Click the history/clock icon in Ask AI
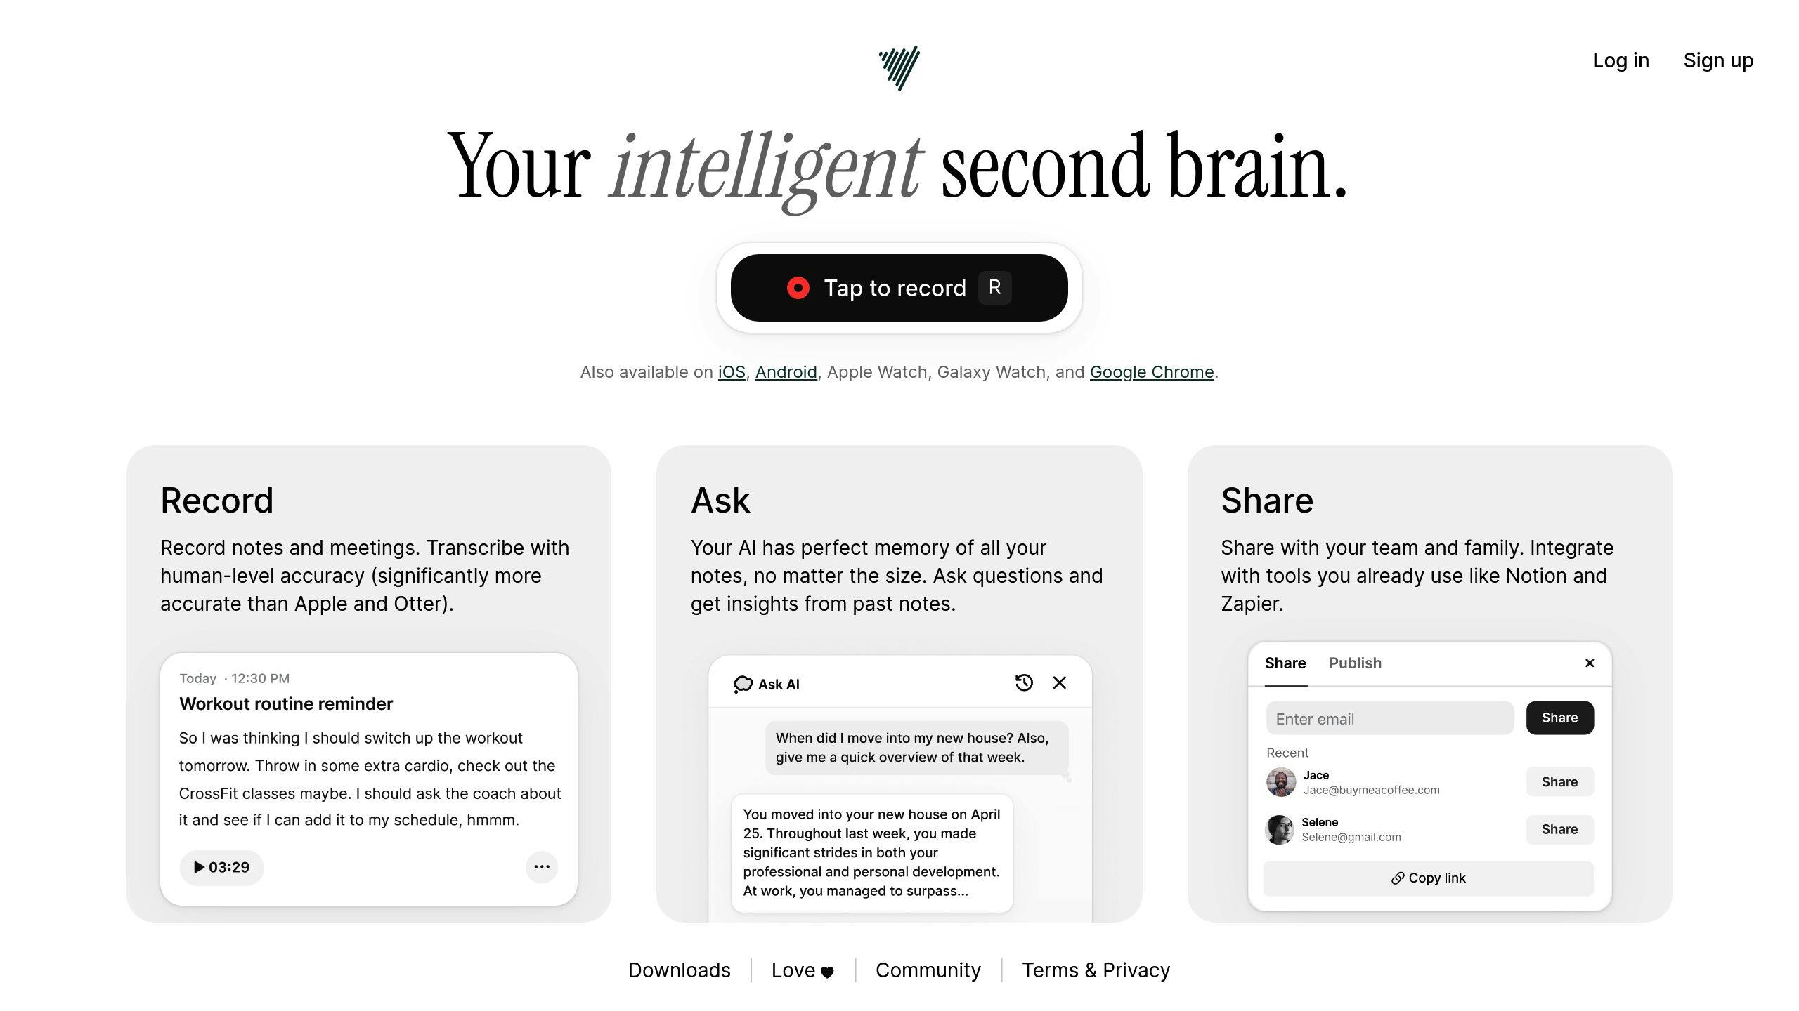Screen dimensions: 1799x1011 [1025, 682]
